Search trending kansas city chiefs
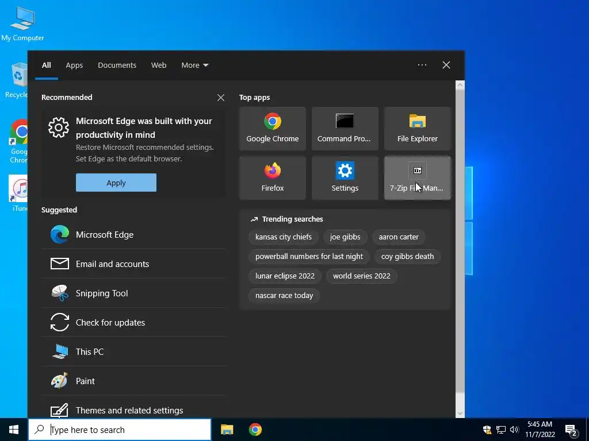 pos(284,237)
